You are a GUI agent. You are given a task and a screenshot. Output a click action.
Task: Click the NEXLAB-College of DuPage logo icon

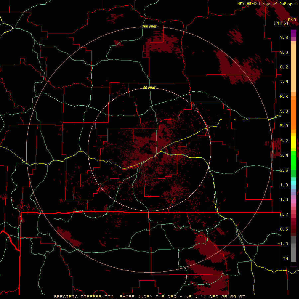(x=296, y=4)
